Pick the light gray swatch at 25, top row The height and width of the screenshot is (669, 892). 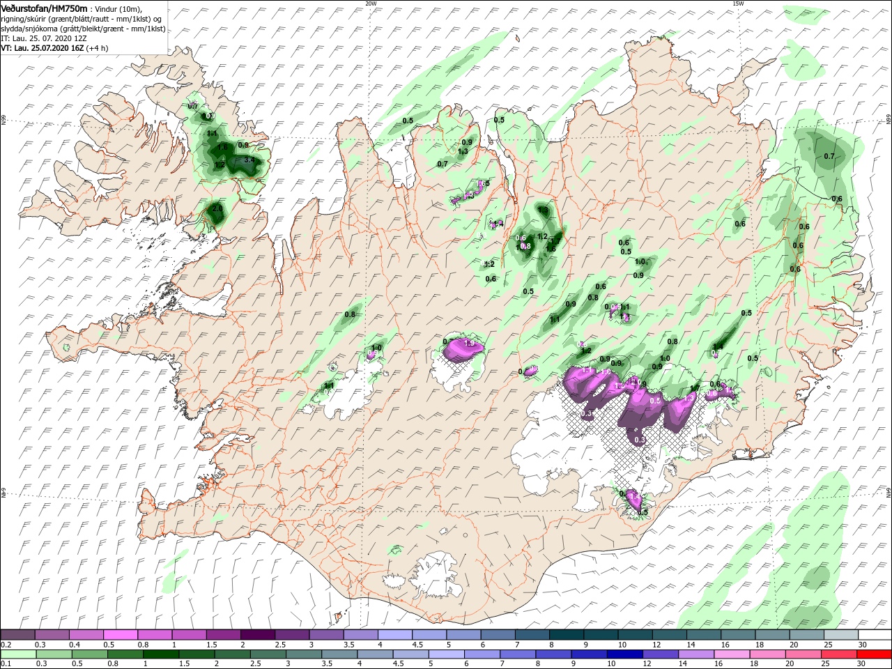point(840,635)
